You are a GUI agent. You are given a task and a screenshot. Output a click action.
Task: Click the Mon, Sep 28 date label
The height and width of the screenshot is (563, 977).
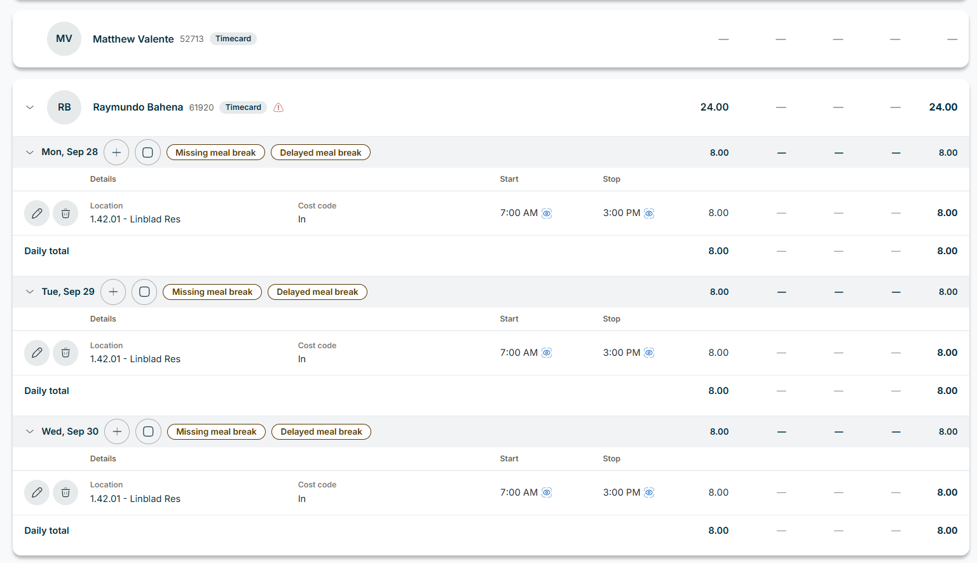70,152
